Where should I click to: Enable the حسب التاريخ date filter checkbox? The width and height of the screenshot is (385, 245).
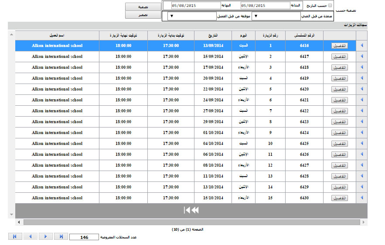(330, 6)
